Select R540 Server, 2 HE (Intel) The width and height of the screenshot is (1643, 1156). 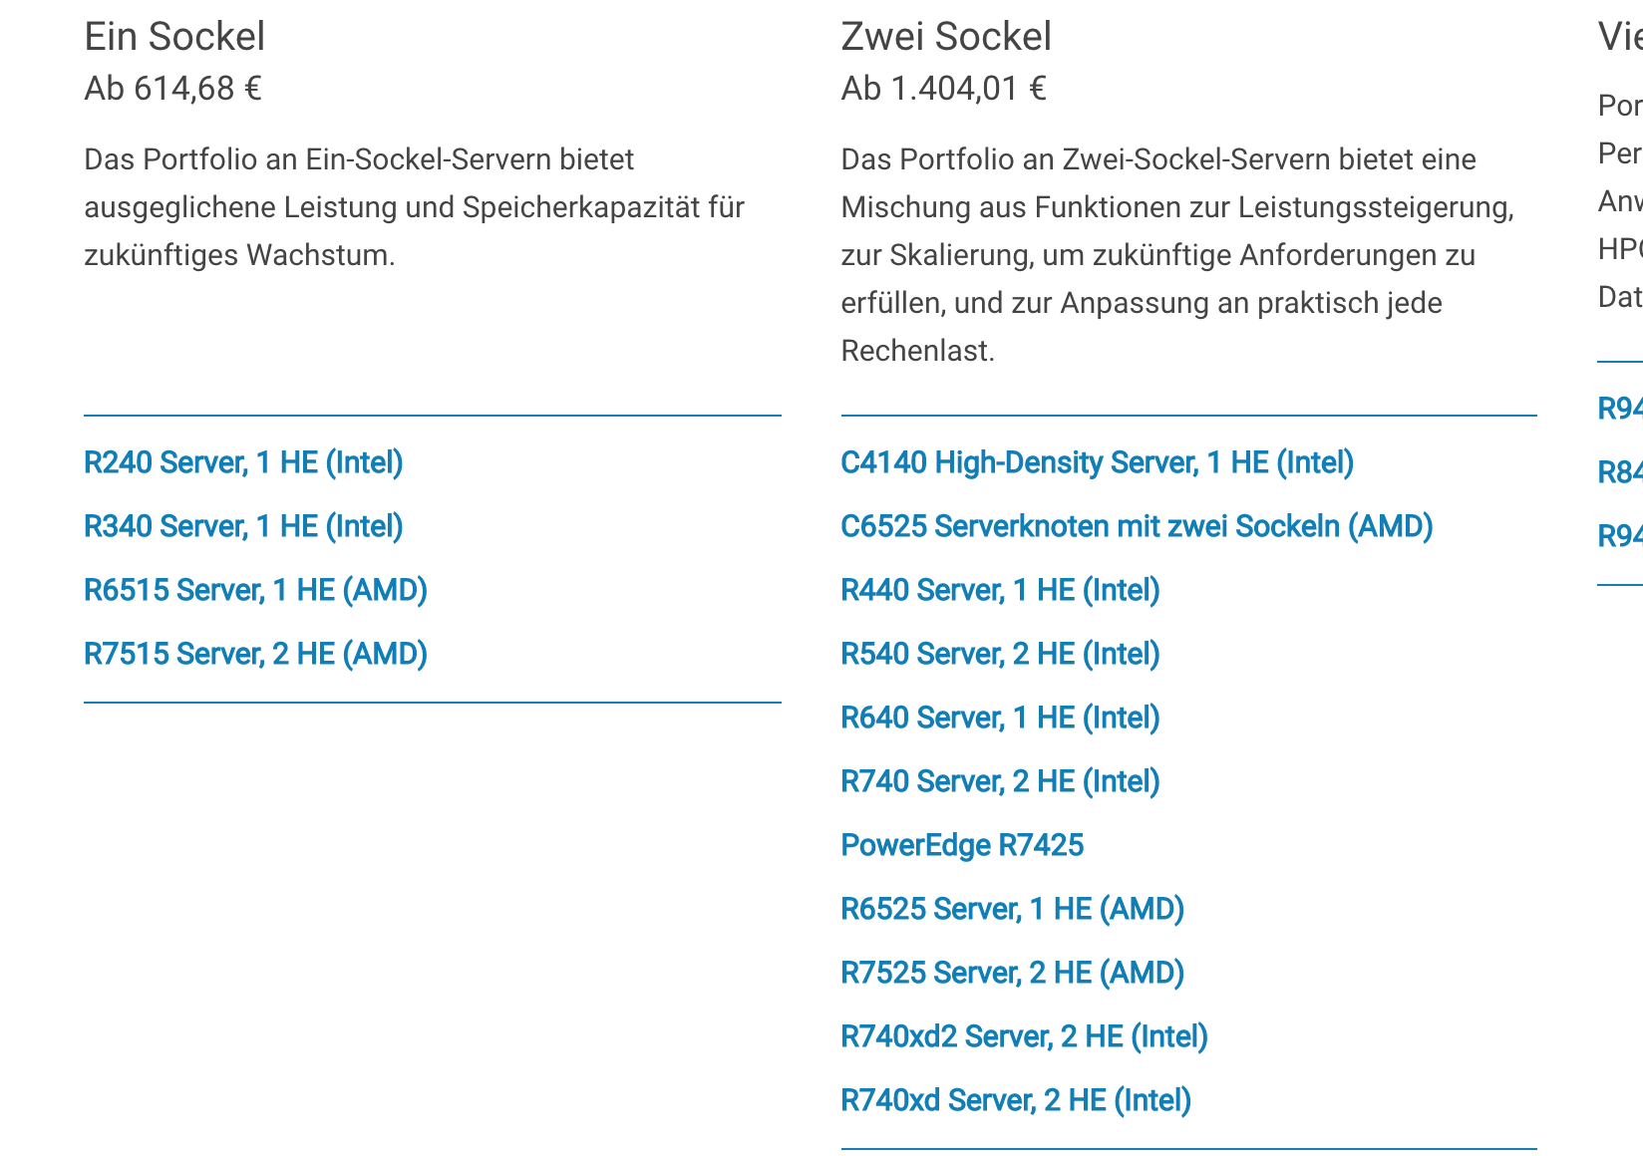pos(1000,654)
